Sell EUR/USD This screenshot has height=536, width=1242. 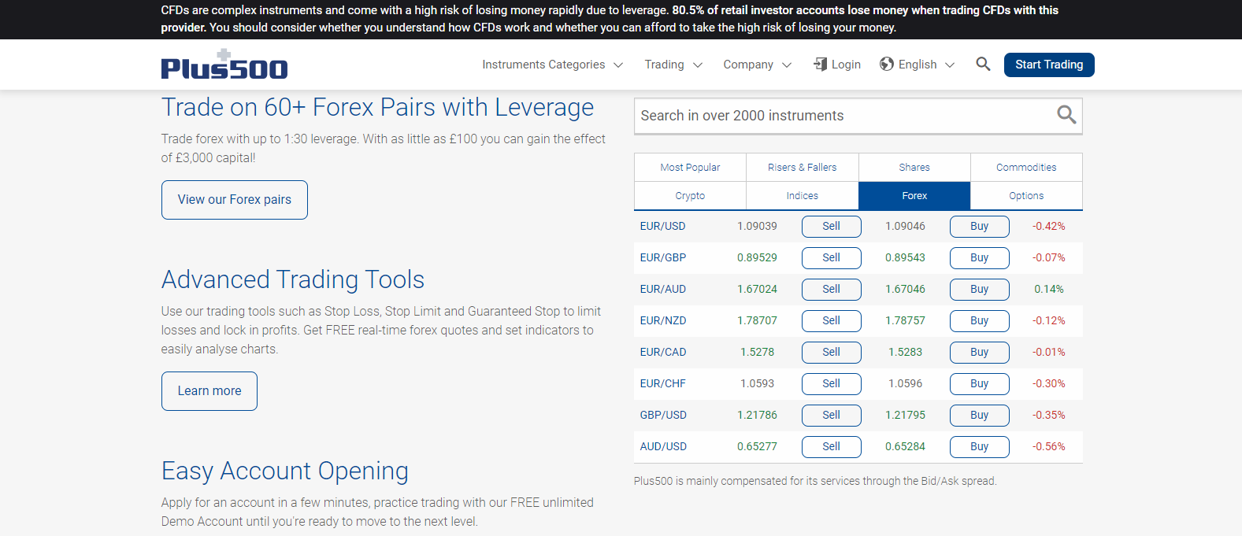(x=832, y=227)
